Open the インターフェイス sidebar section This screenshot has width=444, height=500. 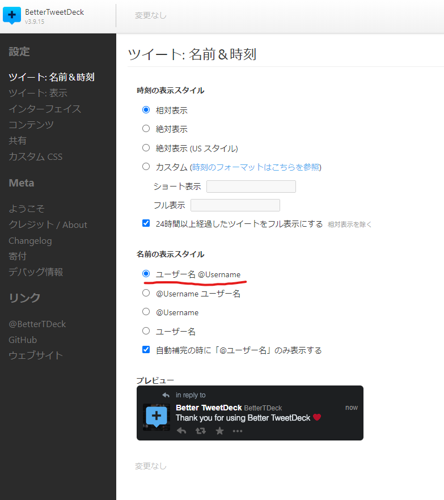[x=45, y=109]
